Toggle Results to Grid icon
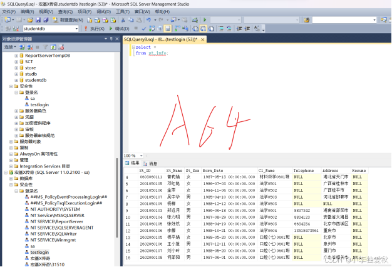392x267 pixels. pos(204,29)
